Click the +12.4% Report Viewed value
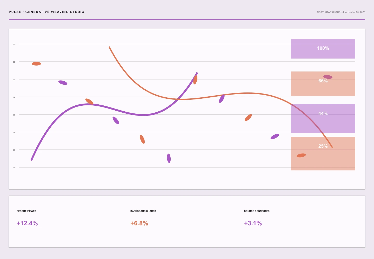 point(27,223)
